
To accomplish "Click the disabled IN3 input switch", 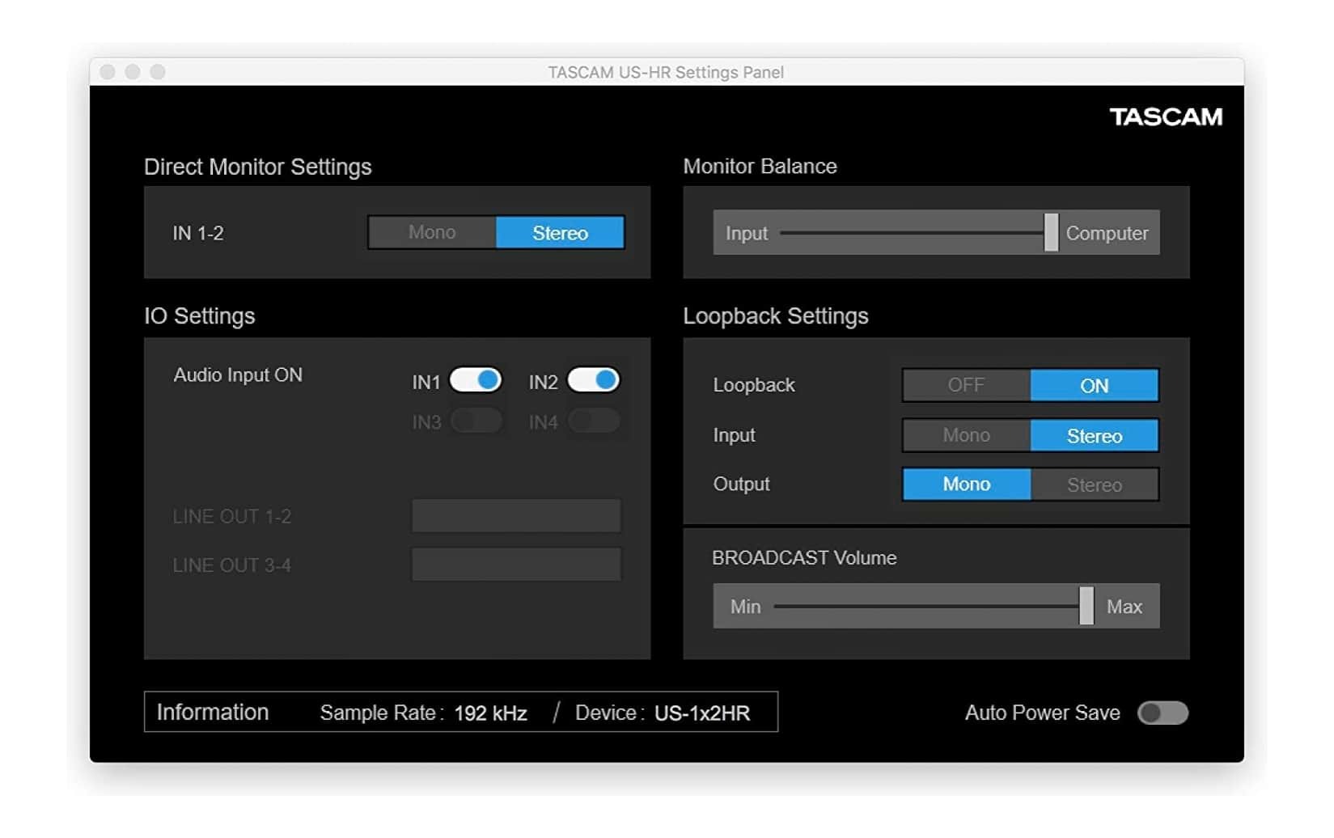I will point(476,421).
